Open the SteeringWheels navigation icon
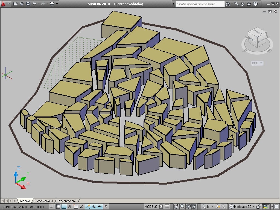The image size is (280, 210). [188, 207]
